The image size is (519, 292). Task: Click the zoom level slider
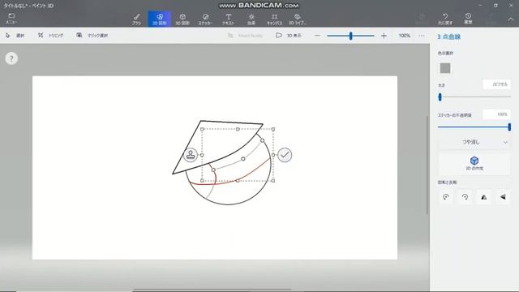pyautogui.click(x=350, y=36)
